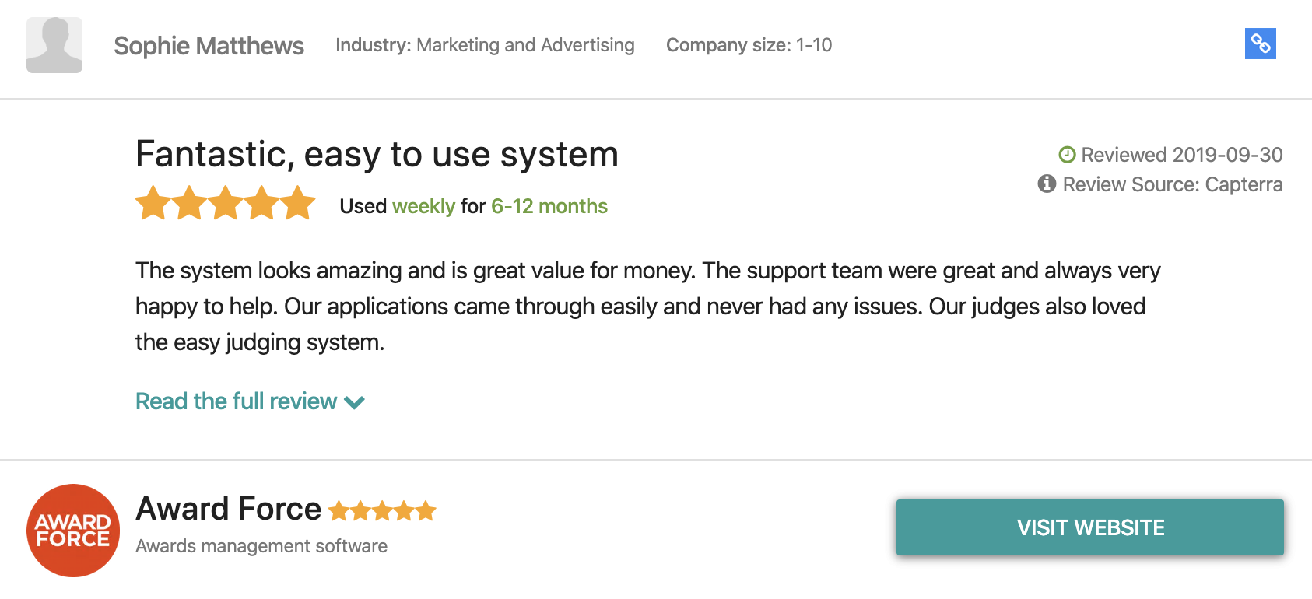Click Sophie Matthews' avatar placeholder

[x=54, y=45]
